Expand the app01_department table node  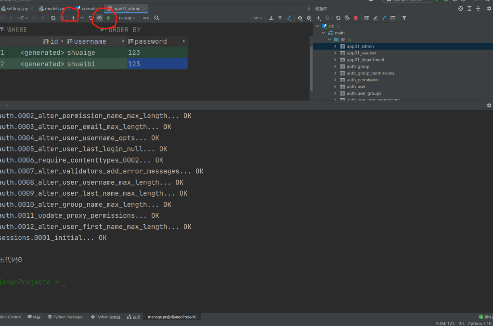click(x=335, y=60)
